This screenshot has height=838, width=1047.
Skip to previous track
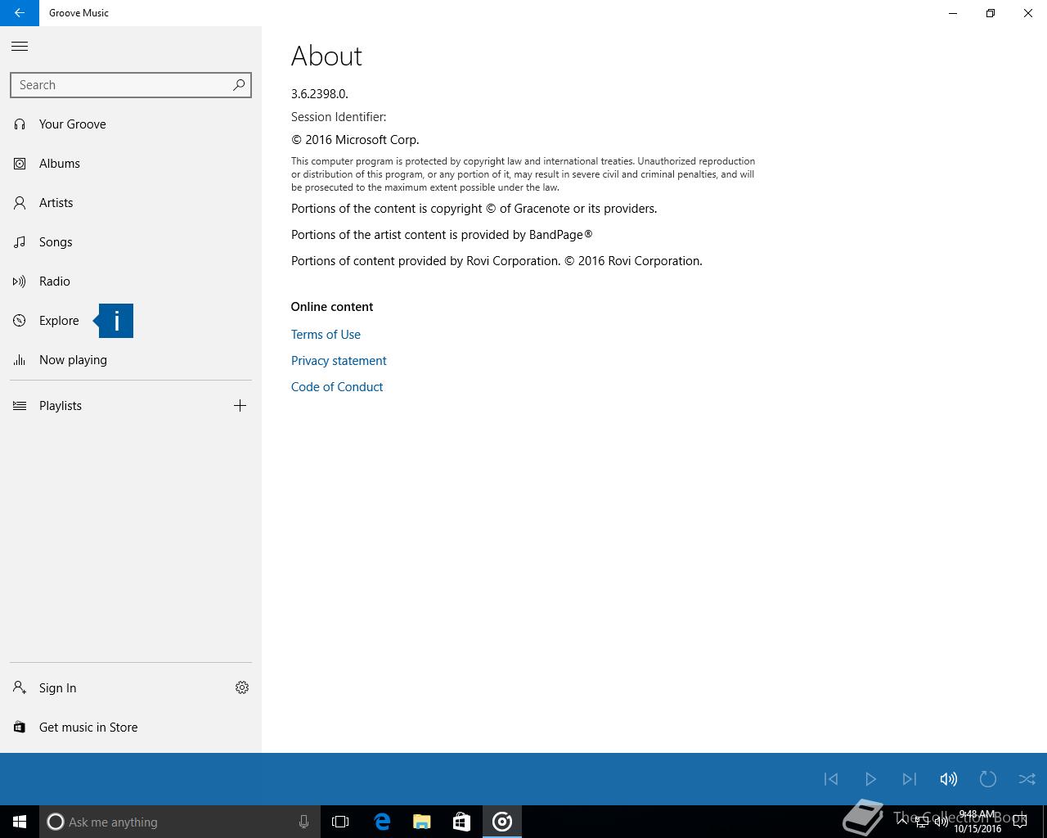[831, 779]
